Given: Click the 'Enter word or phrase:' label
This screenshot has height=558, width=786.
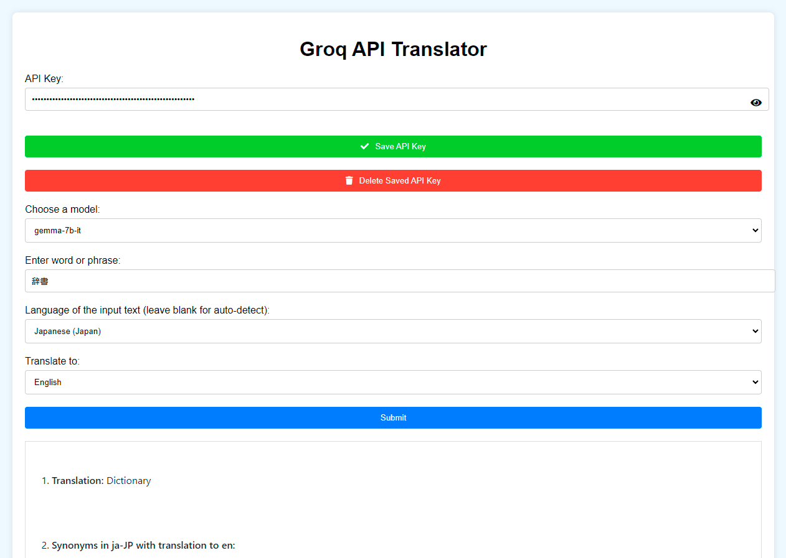Looking at the screenshot, I should click(73, 260).
